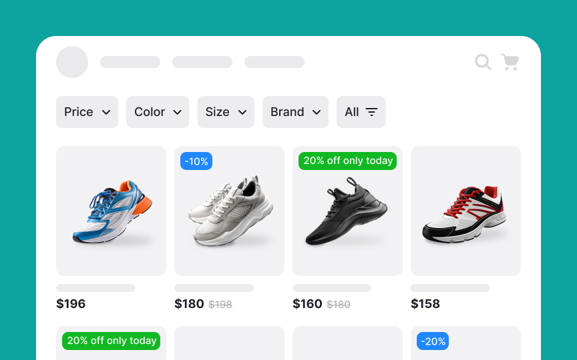This screenshot has width=577, height=360.
Task: Open the blue and orange running shoe
Action: pos(111,211)
